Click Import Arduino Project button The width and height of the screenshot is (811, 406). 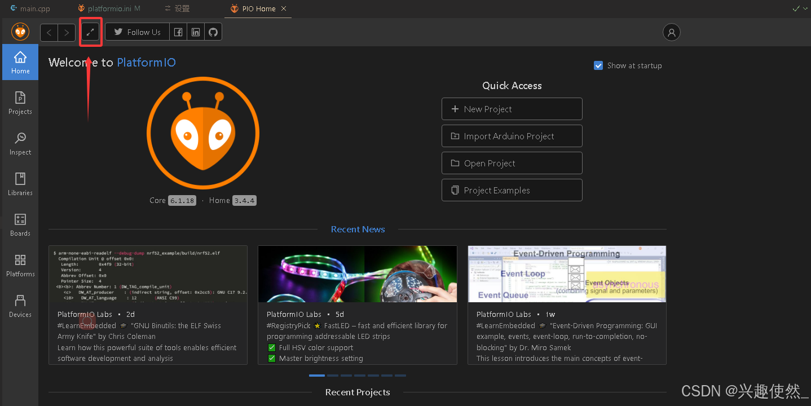[x=512, y=136]
